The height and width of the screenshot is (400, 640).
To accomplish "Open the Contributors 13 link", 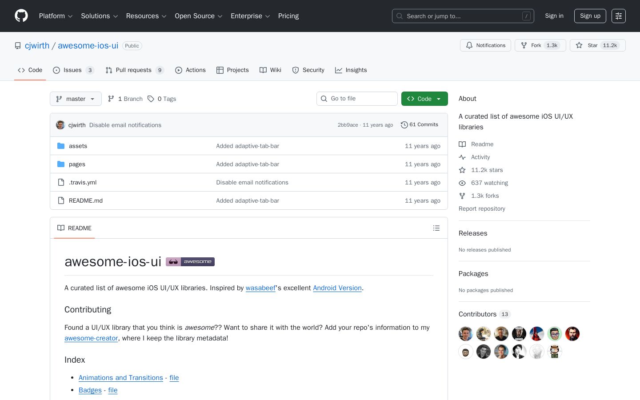I will pos(484,314).
